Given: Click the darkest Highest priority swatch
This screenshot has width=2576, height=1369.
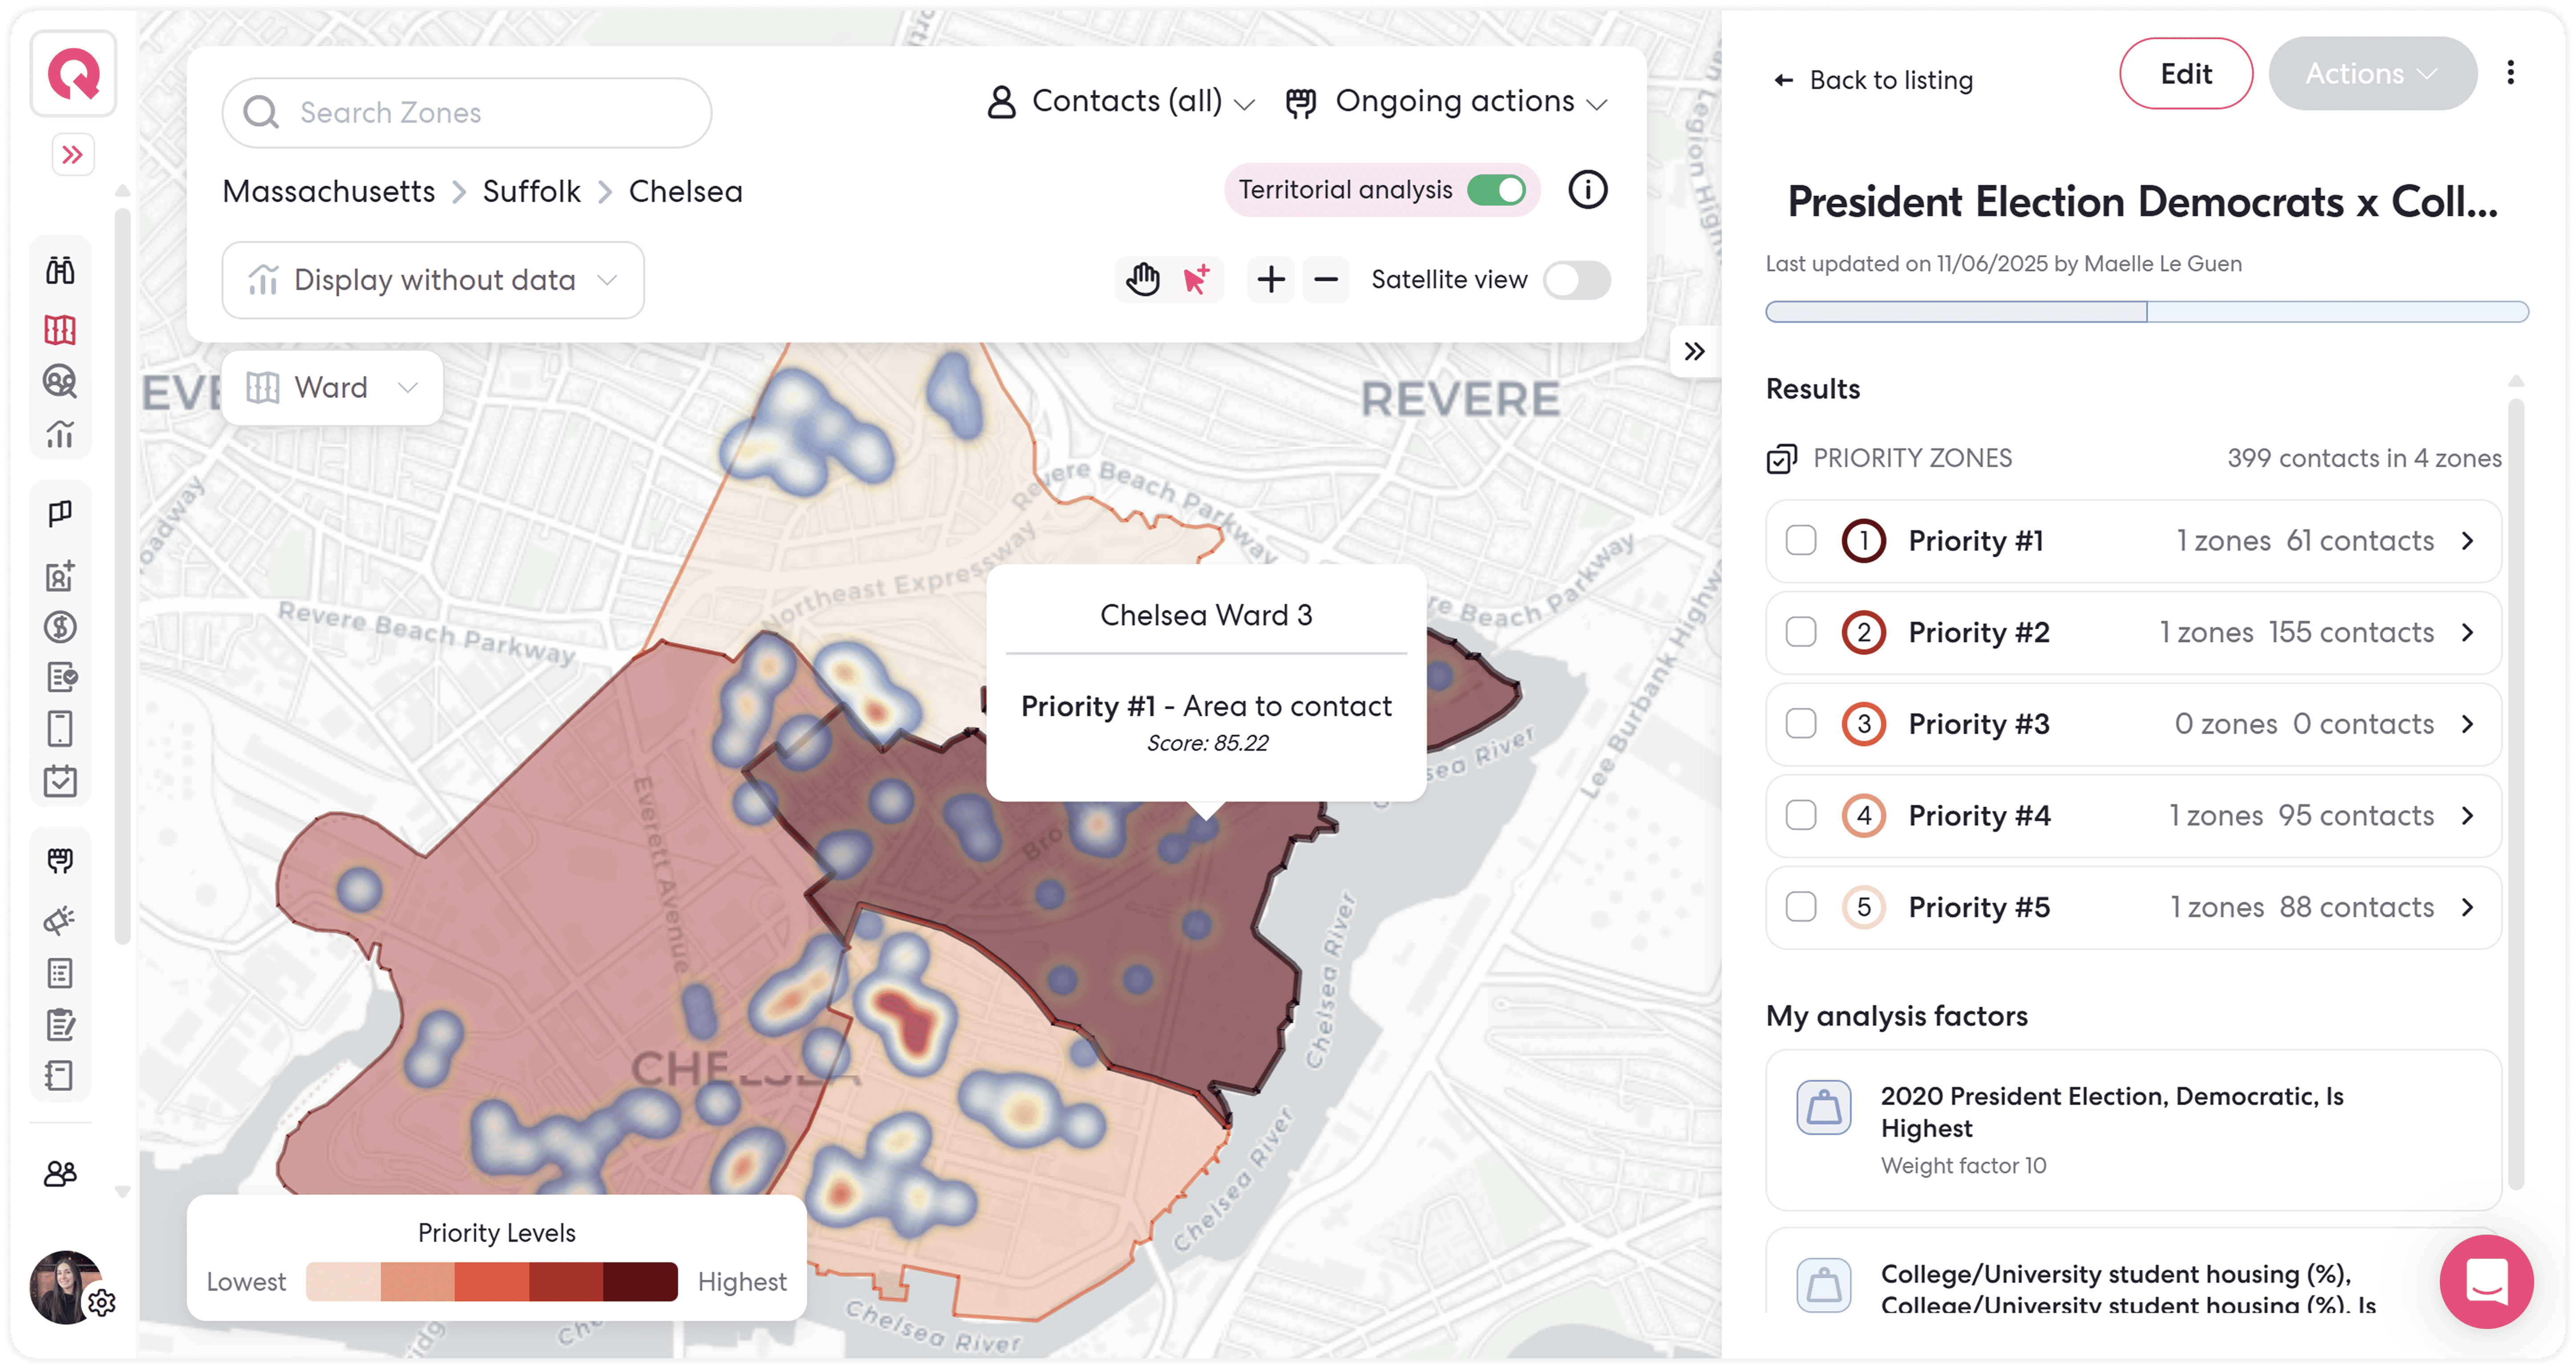Looking at the screenshot, I should coord(640,1282).
